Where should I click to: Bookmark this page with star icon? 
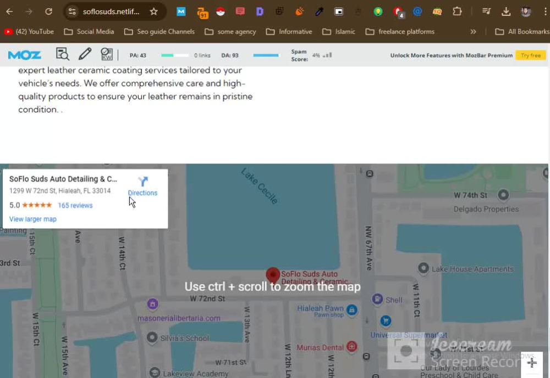[x=153, y=12]
